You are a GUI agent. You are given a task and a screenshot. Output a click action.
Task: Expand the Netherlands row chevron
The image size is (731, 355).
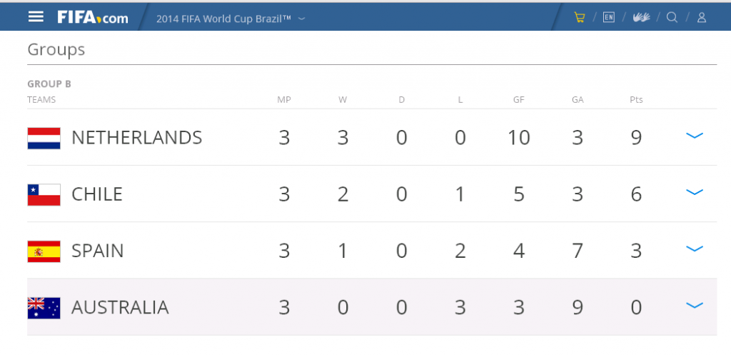[x=694, y=136]
